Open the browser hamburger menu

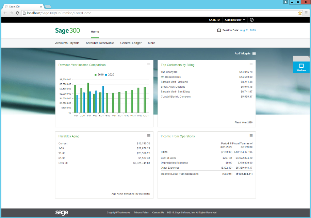(306, 13)
